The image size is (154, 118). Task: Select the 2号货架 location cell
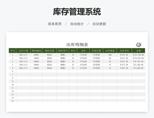click(x=96, y=58)
